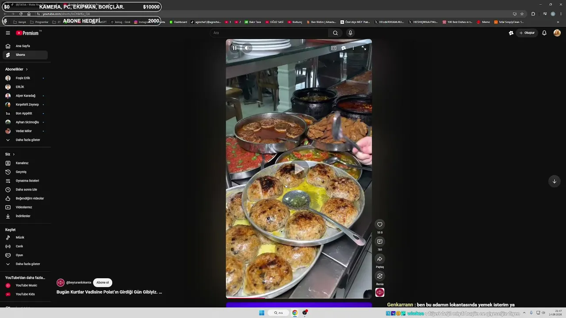Open the Dashboard bookmark

pos(178,22)
